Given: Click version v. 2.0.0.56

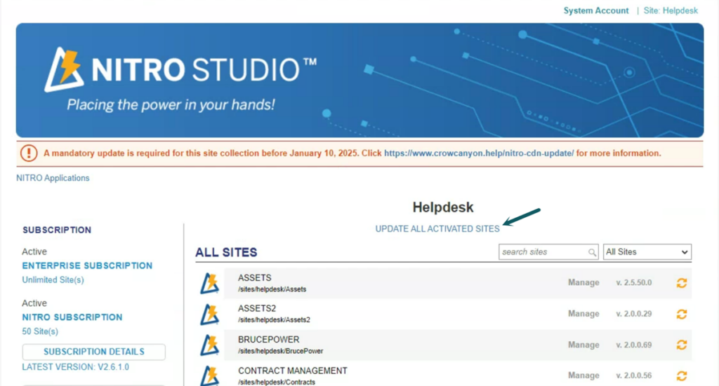Looking at the screenshot, I should point(634,375).
